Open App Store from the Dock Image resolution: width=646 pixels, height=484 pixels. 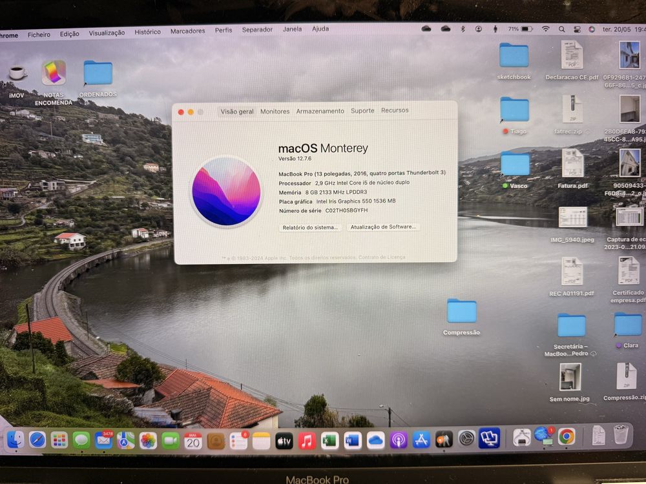click(x=421, y=440)
